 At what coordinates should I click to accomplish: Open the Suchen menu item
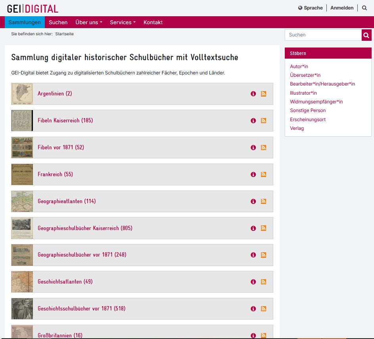click(58, 23)
